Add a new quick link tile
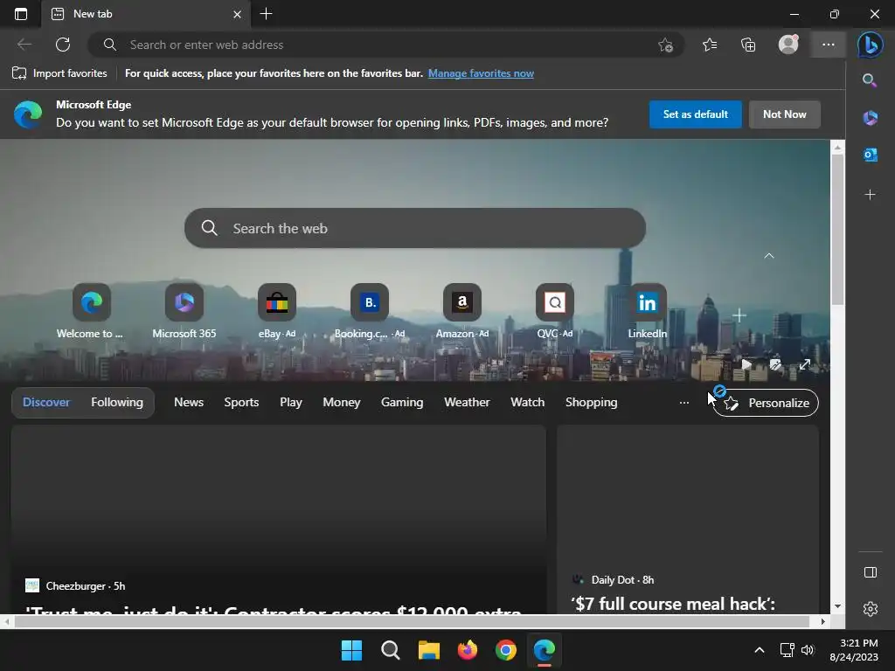 (739, 315)
